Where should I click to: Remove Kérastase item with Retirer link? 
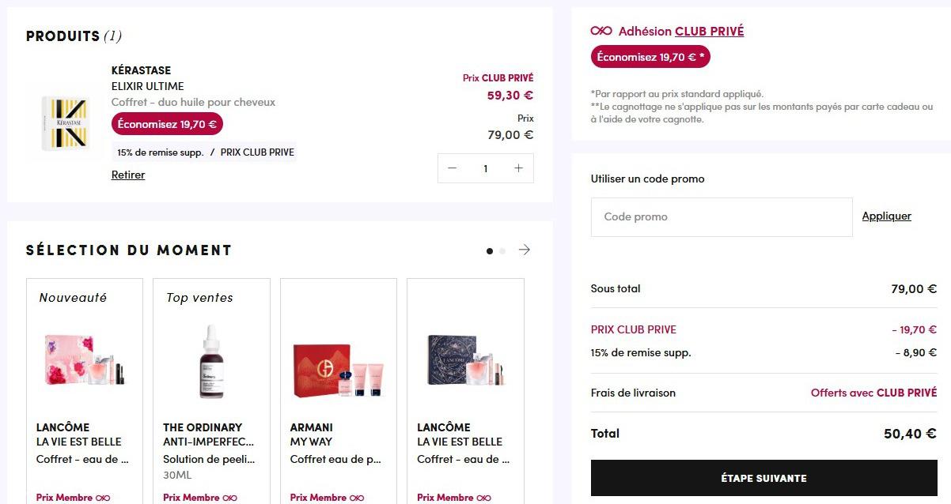tap(128, 175)
